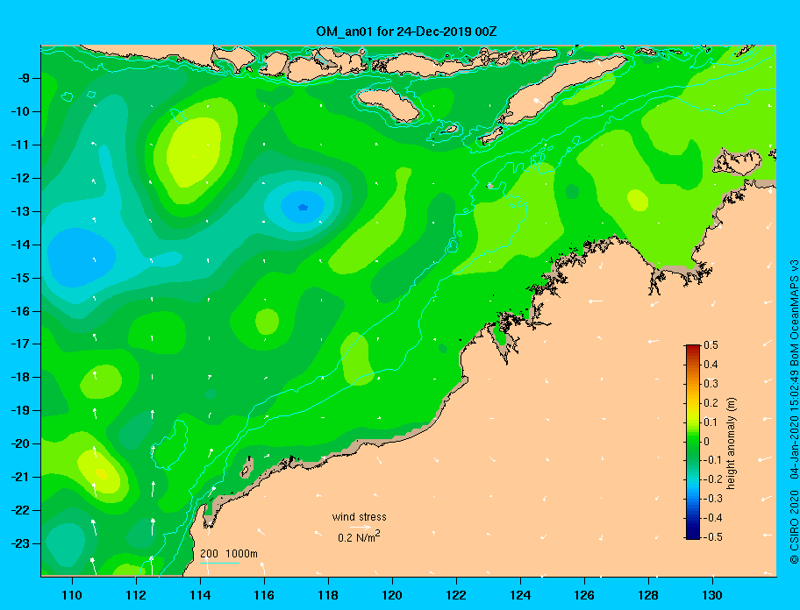
Task: Click latitude axis label -12
Action: [x=20, y=179]
